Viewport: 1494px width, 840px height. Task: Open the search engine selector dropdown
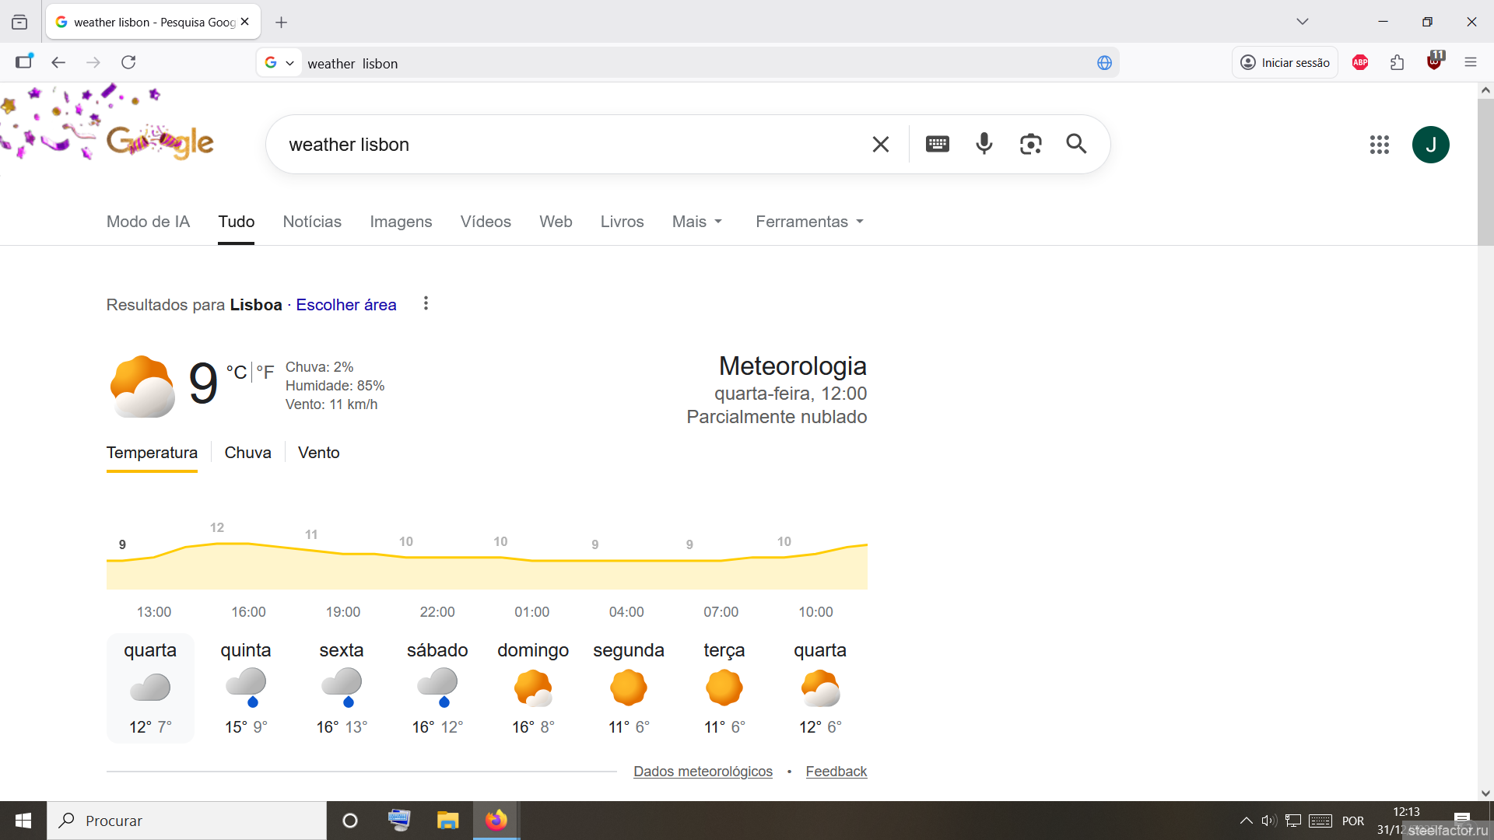point(279,63)
